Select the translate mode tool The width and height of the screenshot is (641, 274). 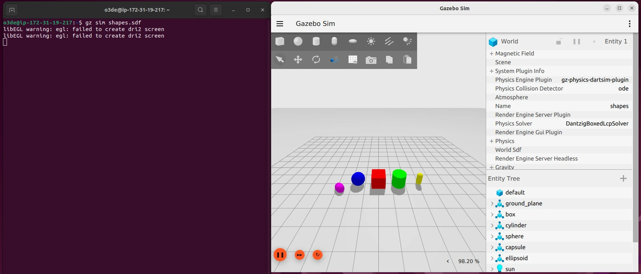[x=298, y=60]
